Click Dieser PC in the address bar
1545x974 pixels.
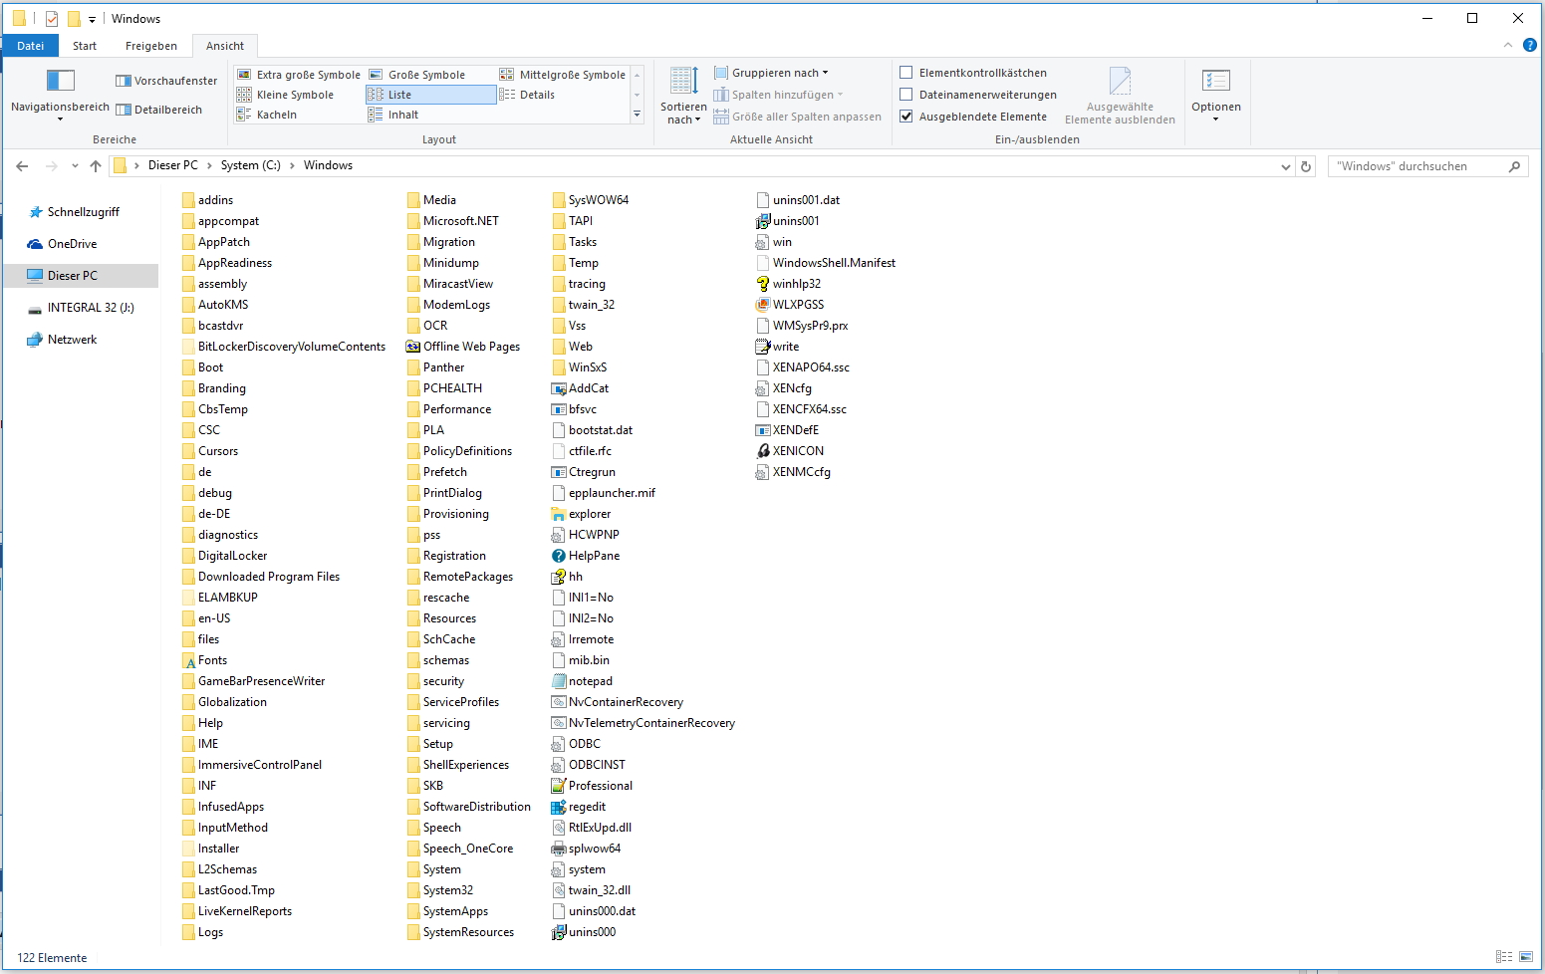[x=173, y=165]
